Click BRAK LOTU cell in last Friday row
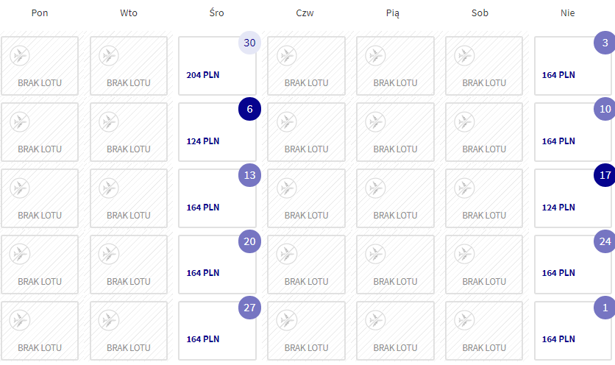This screenshot has height=365, width=615. point(395,331)
